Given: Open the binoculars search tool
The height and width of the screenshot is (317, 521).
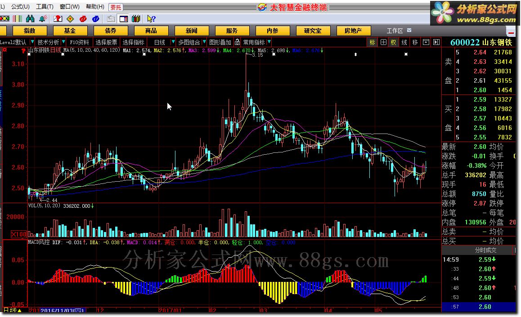Looking at the screenshot, I should click(x=30, y=18).
